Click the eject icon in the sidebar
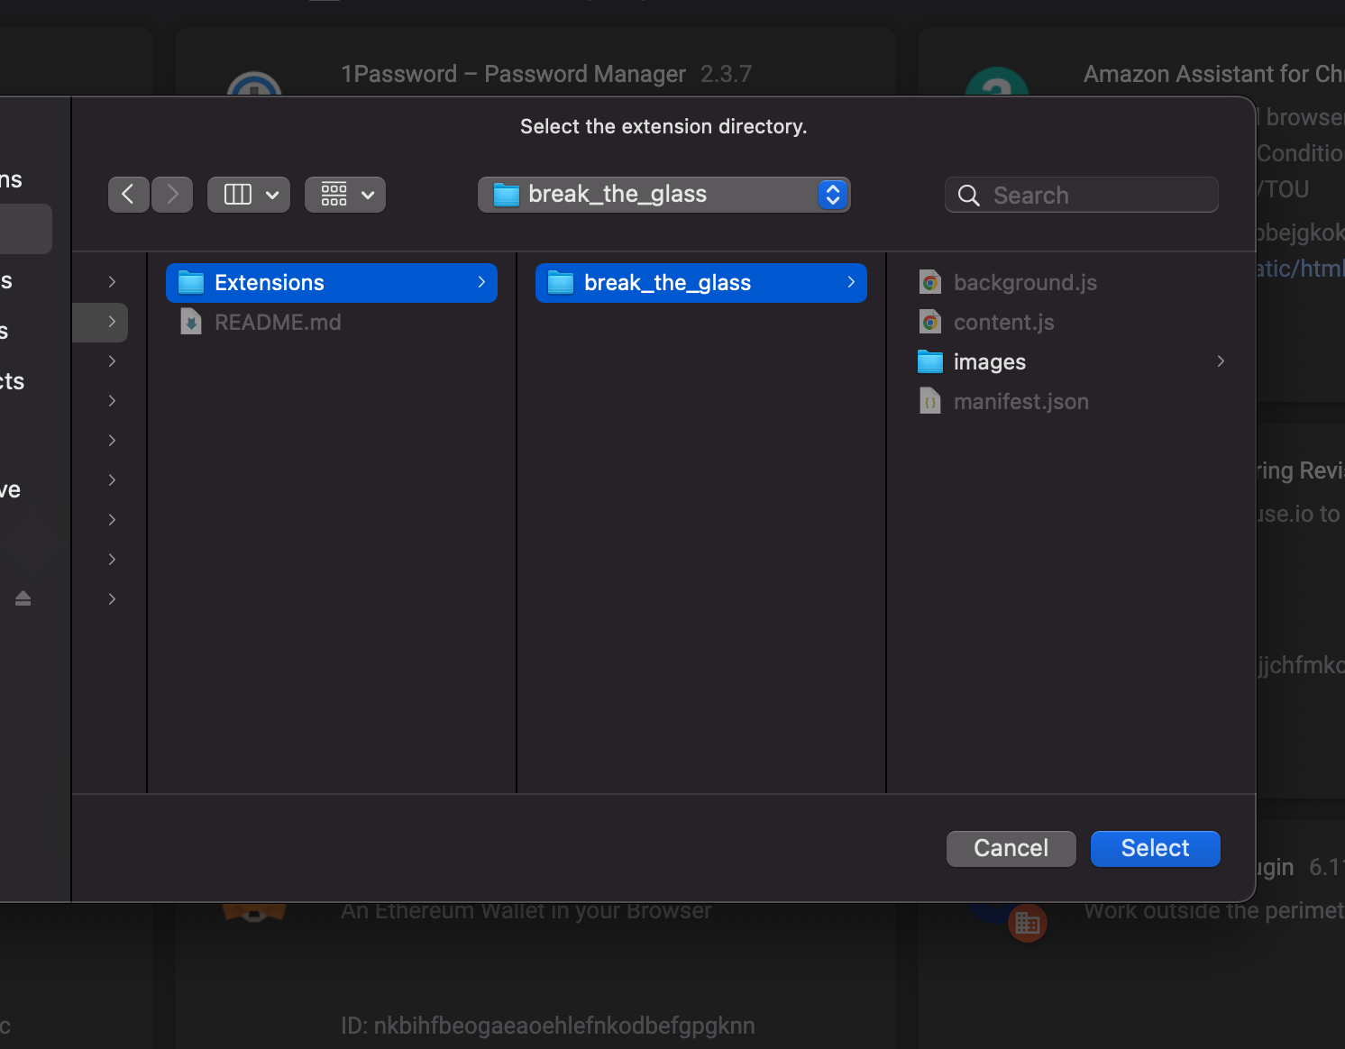Viewport: 1345px width, 1049px height. click(x=23, y=598)
